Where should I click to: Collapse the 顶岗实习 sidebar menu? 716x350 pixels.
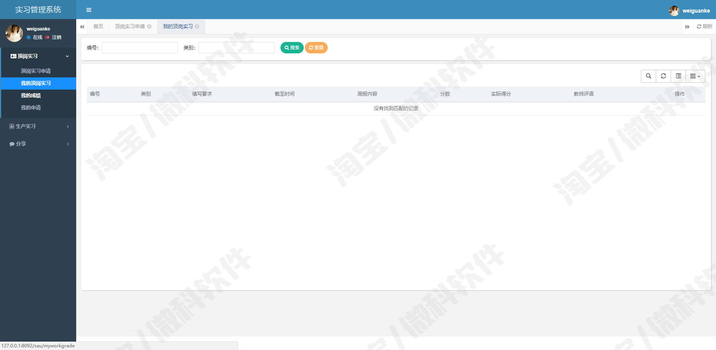pos(38,56)
